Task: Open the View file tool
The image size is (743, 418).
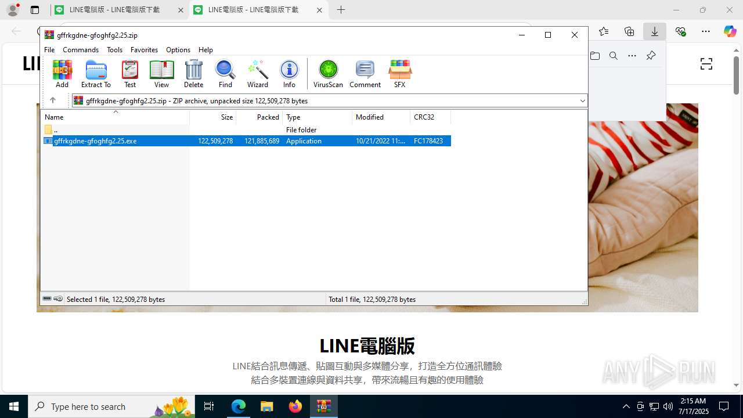Action: click(x=161, y=74)
